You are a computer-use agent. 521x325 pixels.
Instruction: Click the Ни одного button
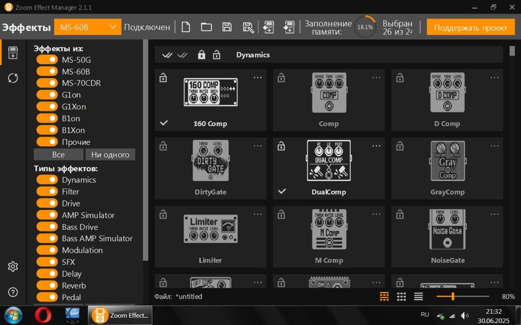click(110, 154)
